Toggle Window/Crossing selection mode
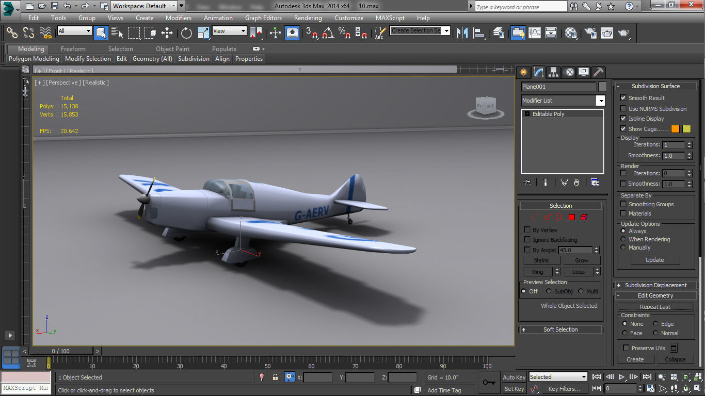This screenshot has height=396, width=705. pyautogui.click(x=150, y=33)
